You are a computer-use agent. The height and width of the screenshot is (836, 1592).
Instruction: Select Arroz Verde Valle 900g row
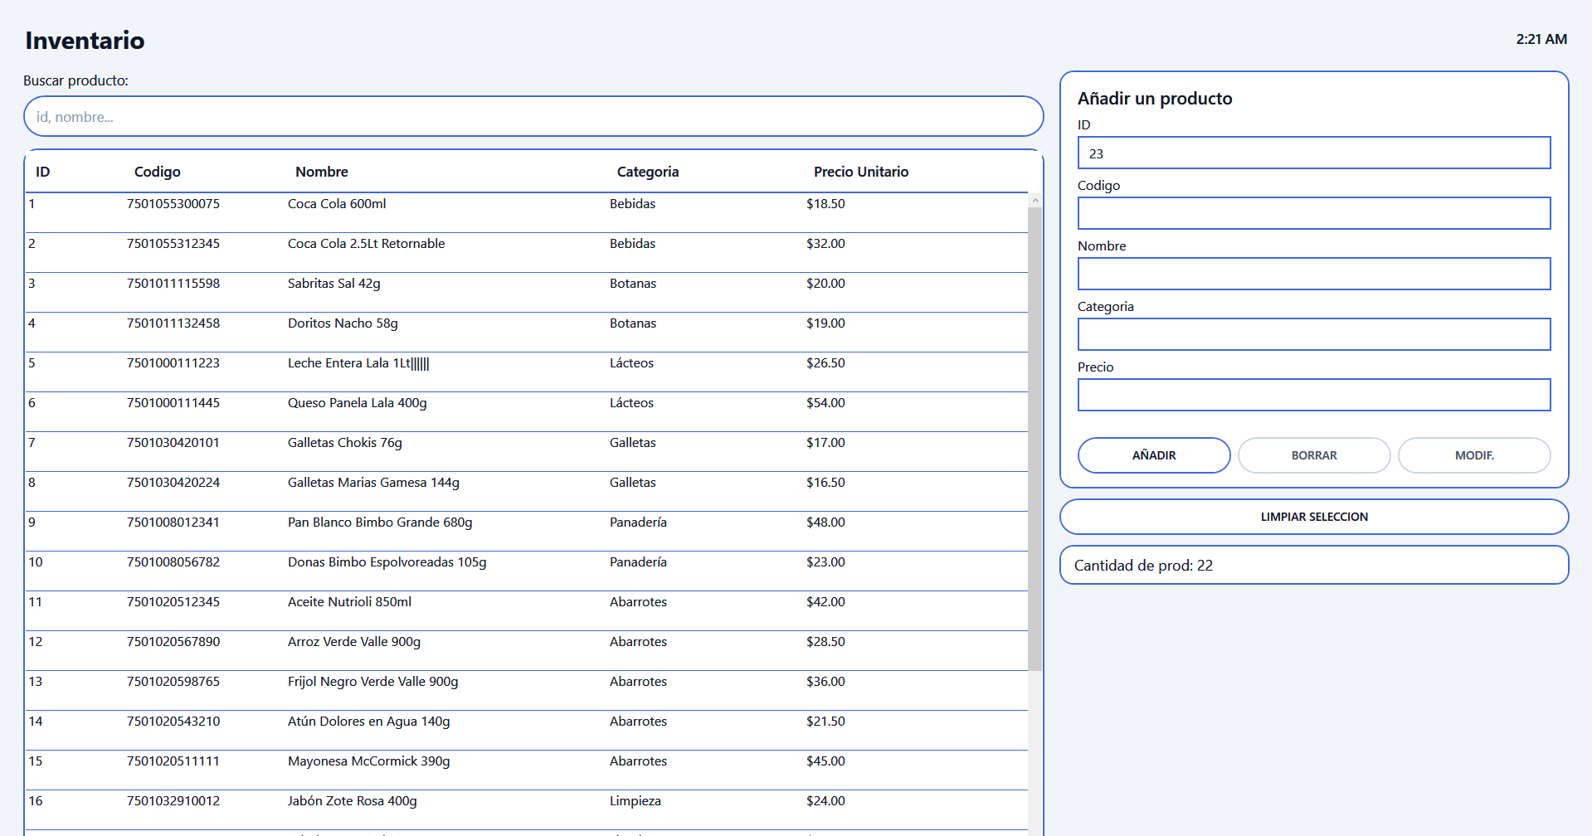(x=527, y=651)
